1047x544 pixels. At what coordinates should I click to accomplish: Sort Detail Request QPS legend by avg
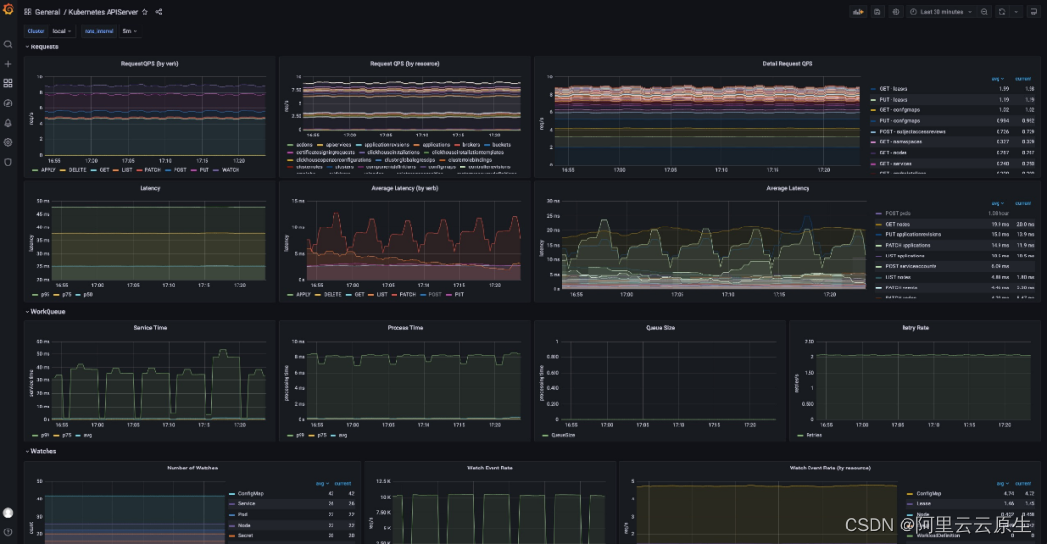coord(998,79)
